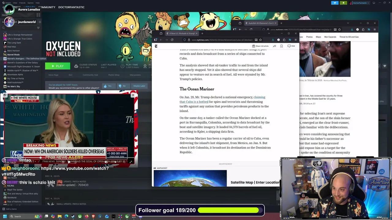Open Threat to Oil and Gas link
This screenshot has height=220, width=392.
click(349, 37)
